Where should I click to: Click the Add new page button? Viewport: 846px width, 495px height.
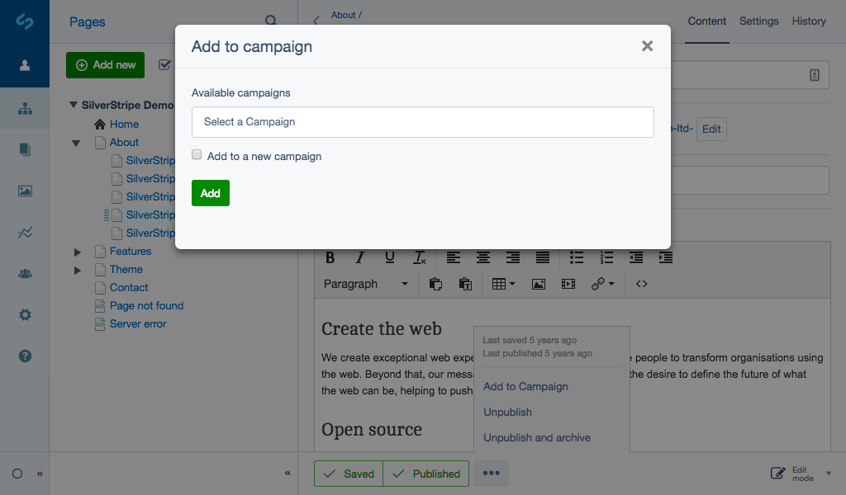[x=105, y=64]
